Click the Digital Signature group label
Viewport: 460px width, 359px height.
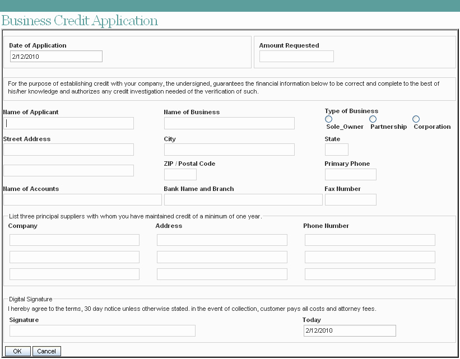tap(30, 299)
